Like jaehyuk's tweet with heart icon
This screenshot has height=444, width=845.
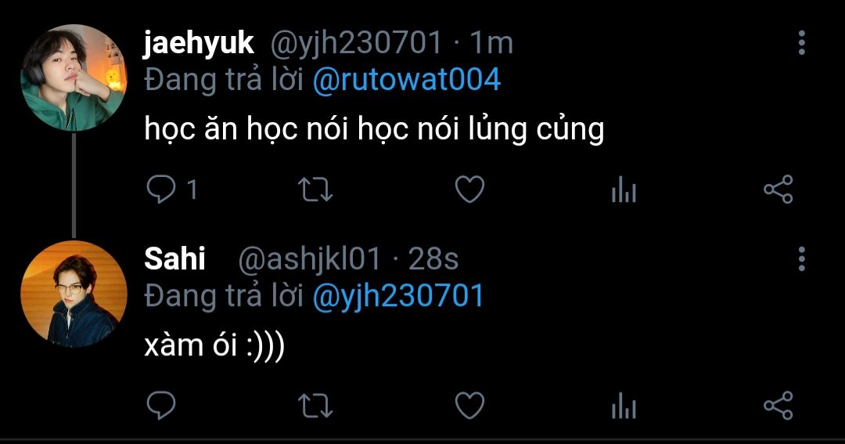(x=469, y=190)
